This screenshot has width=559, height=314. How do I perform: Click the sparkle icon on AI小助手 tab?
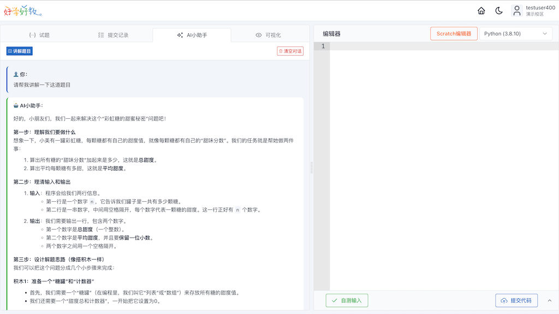180,35
